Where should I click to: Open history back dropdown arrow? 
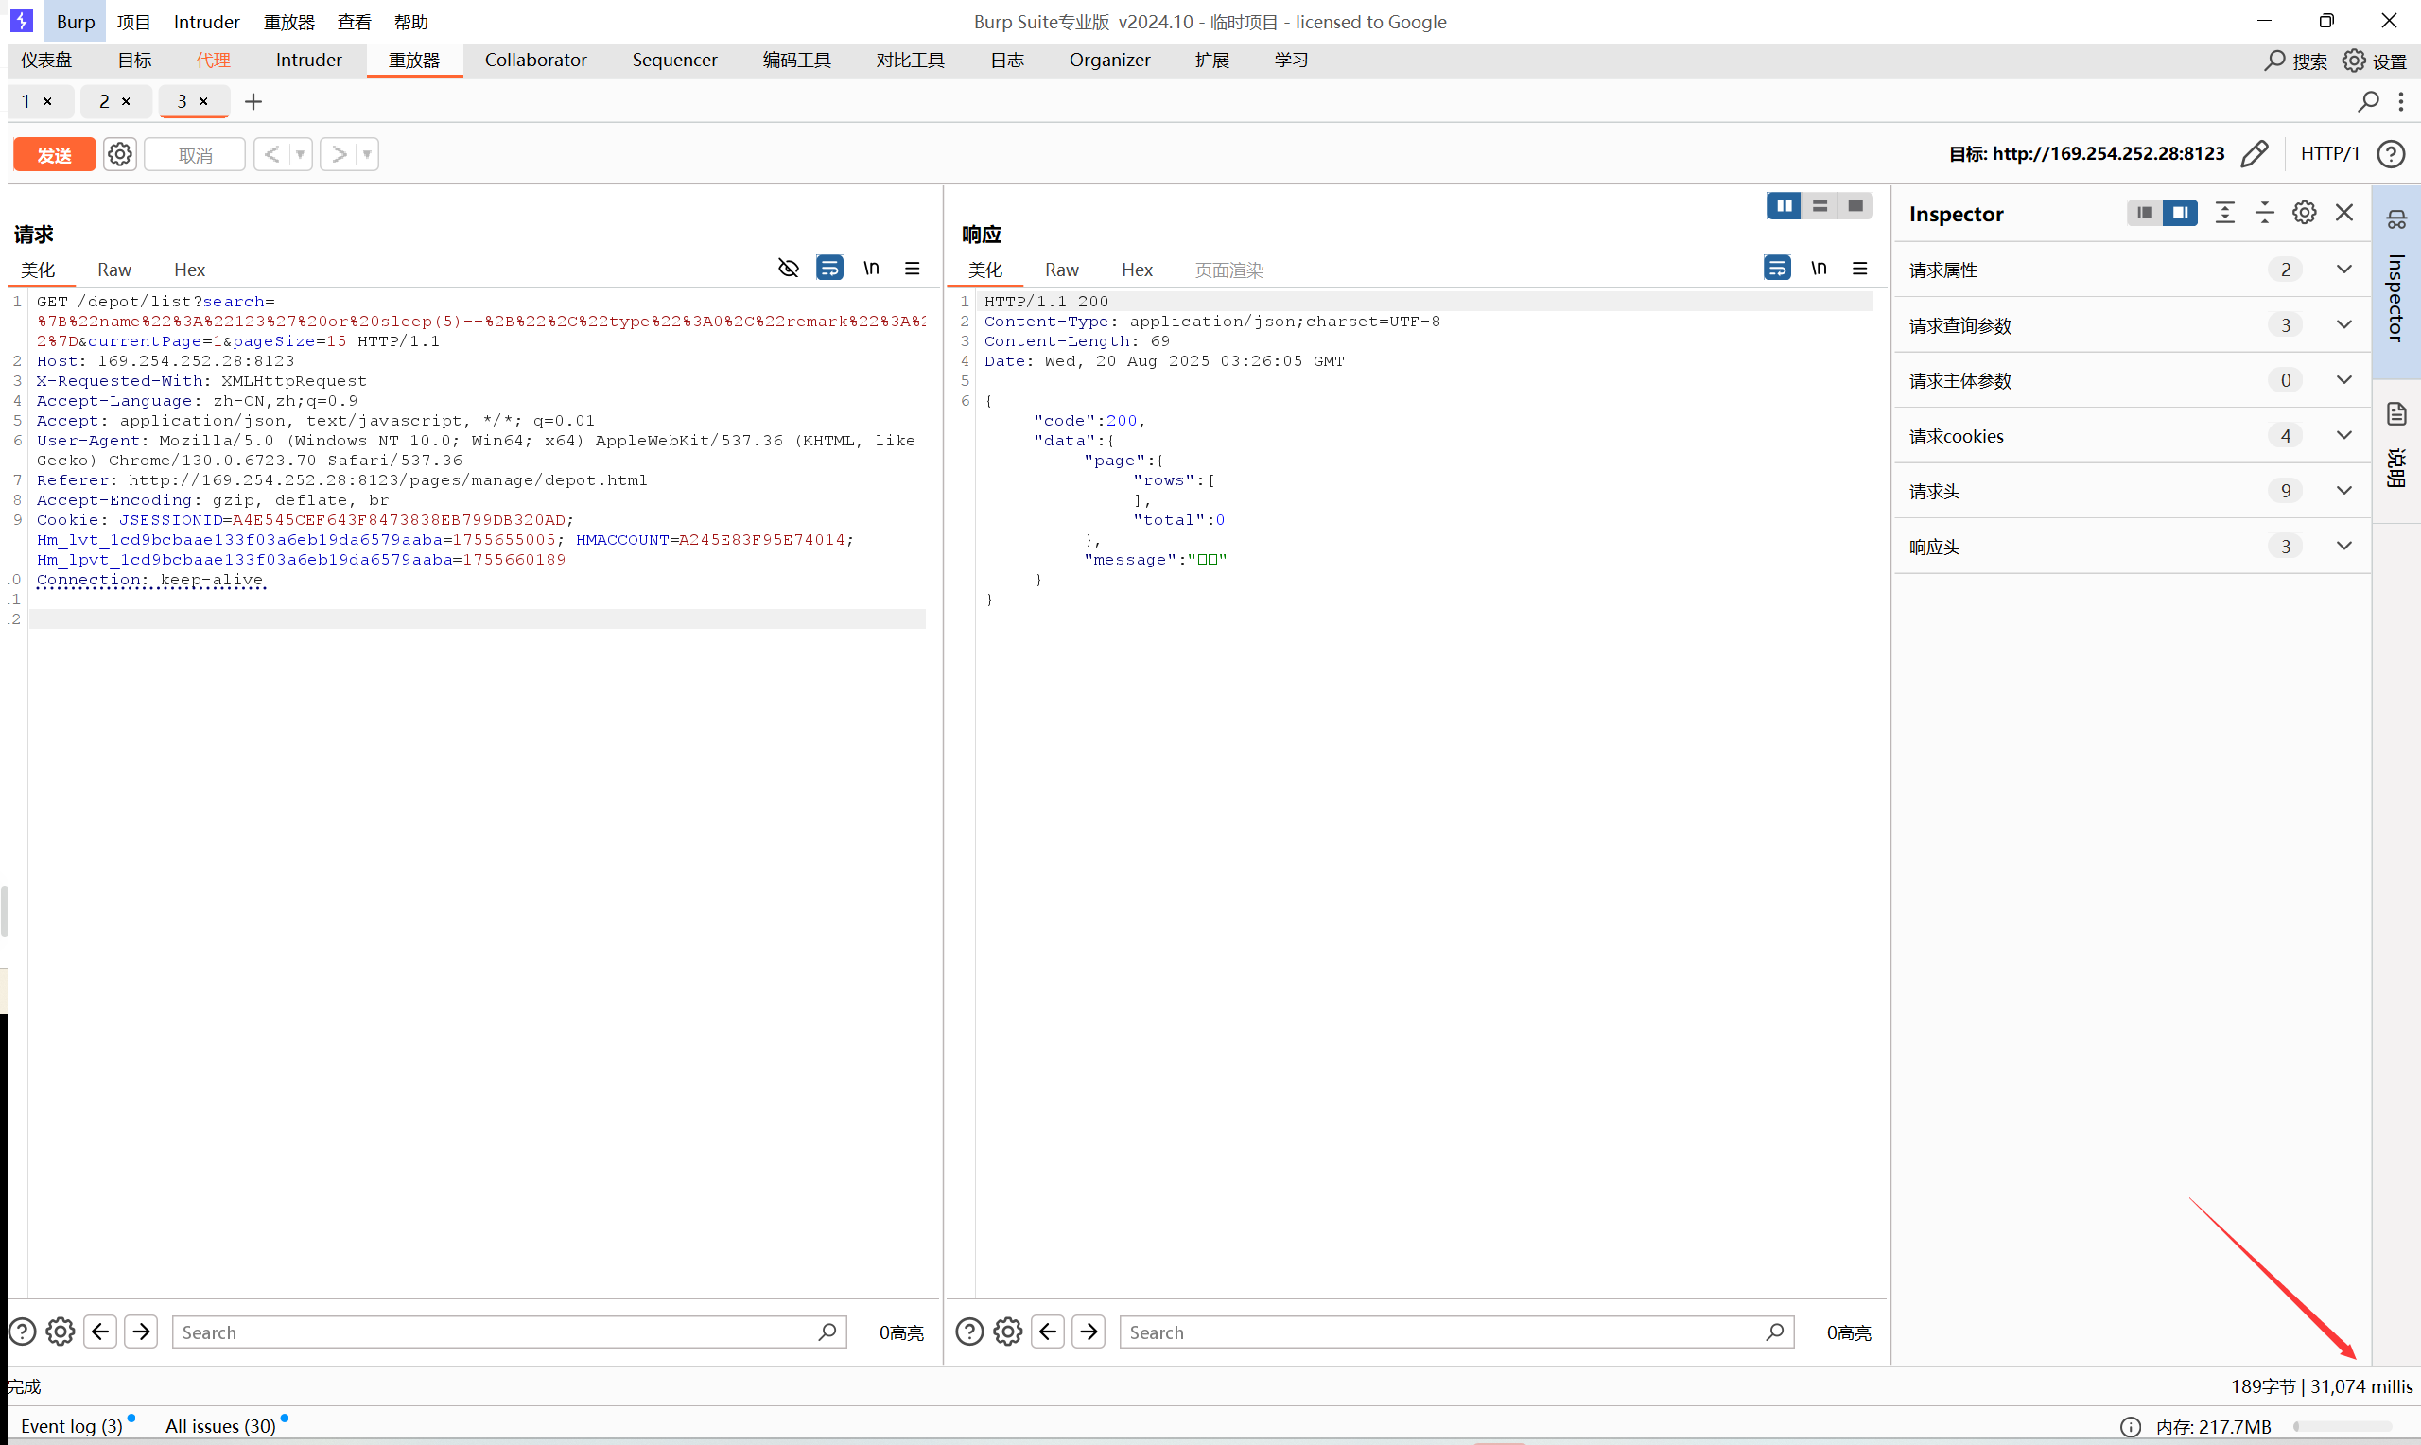(301, 154)
